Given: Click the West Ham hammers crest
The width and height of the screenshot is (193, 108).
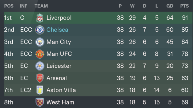Looking at the screenshot, I should (40, 102).
